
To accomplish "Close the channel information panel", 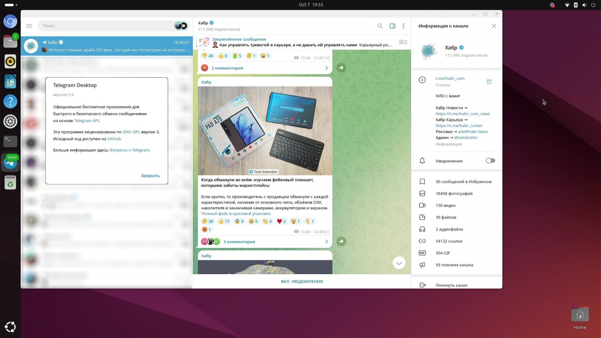I will pyautogui.click(x=494, y=26).
